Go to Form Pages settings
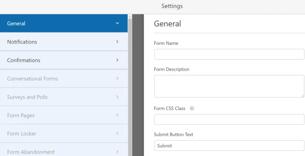This screenshot has height=156, width=305. [21, 116]
